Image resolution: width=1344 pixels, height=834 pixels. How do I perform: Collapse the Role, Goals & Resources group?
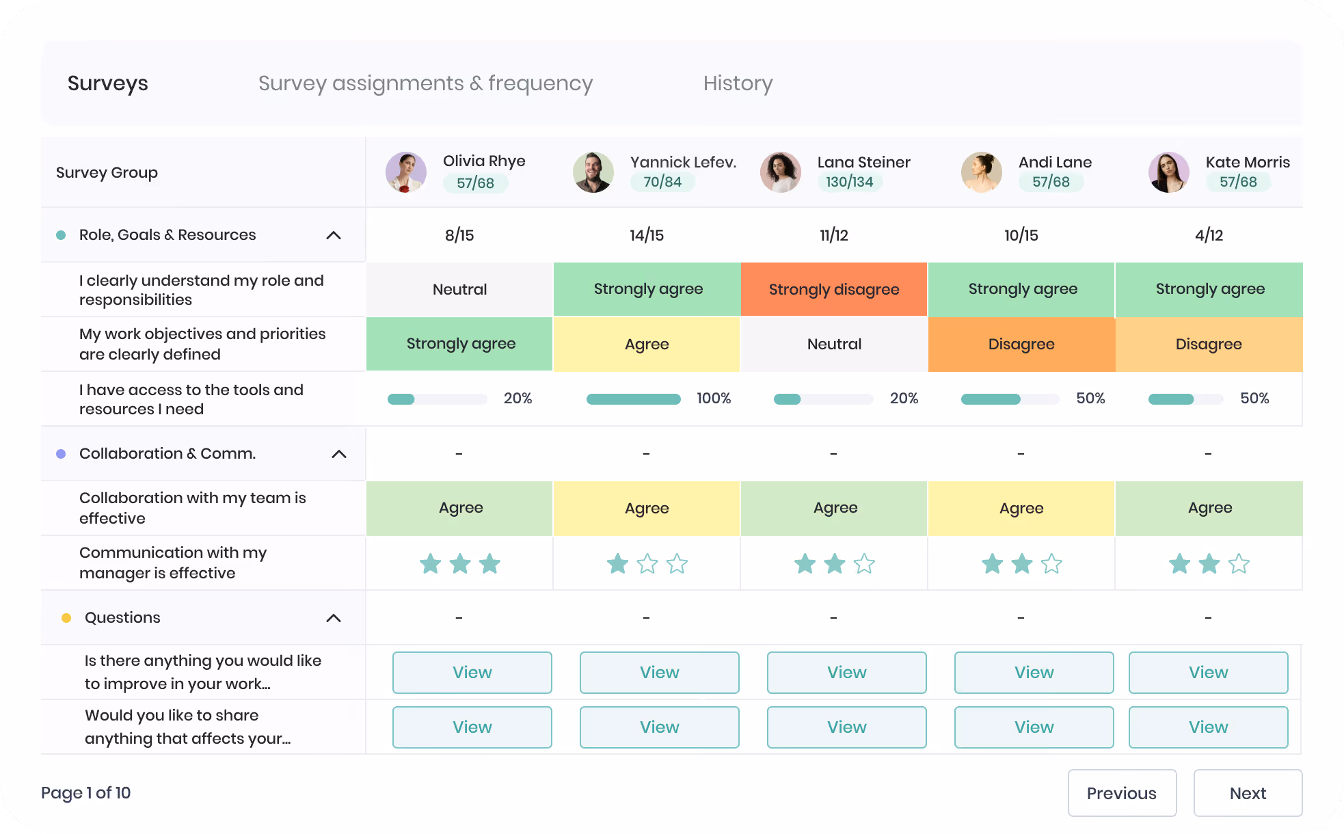pos(334,235)
